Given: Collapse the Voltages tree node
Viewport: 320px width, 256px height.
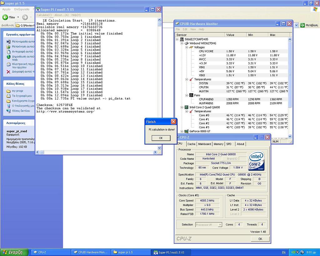Looking at the screenshot, I should pyautogui.click(x=187, y=48).
